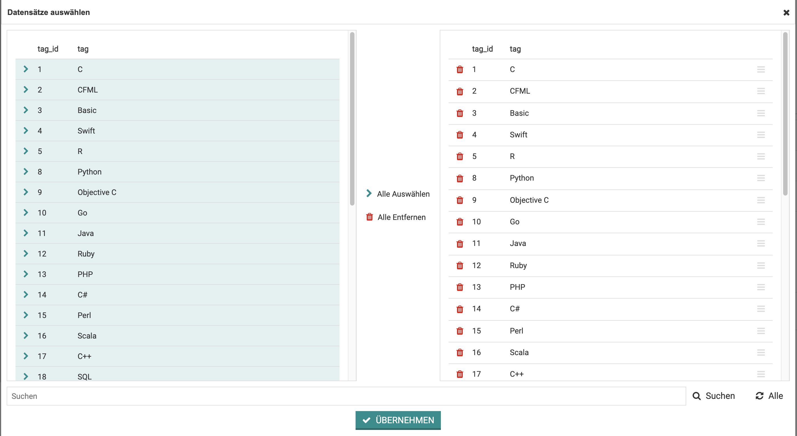Click Alle Entfernen to remove all

click(x=396, y=217)
